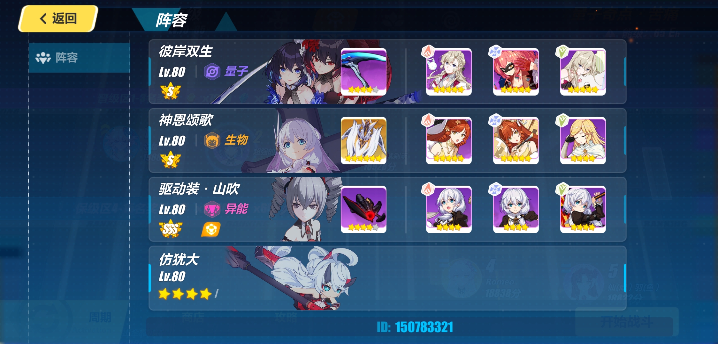Open the 阵容 header tab
The width and height of the screenshot is (718, 344).
tap(172, 20)
